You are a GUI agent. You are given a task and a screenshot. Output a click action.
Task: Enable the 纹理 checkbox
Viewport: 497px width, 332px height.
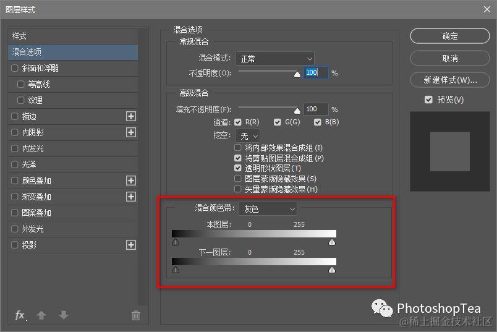coord(21,100)
